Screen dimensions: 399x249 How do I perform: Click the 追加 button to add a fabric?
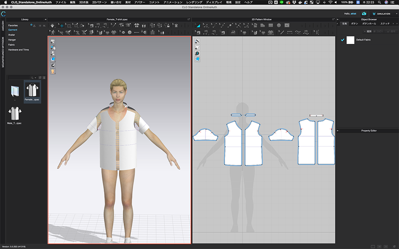pos(368,31)
